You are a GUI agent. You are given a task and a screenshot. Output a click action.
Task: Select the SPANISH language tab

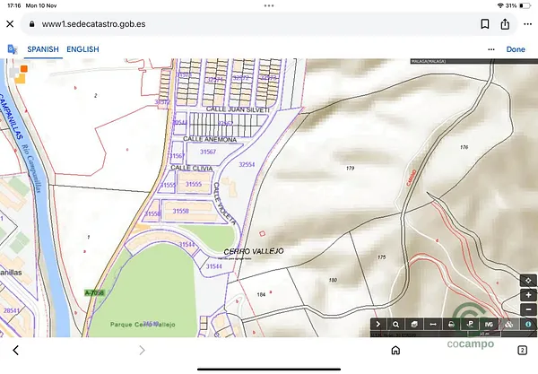[x=43, y=49]
